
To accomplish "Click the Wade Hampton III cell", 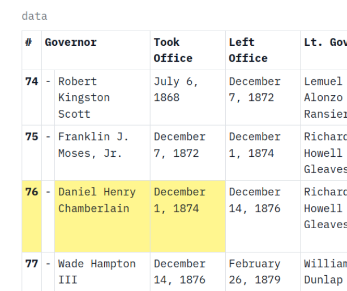I will [97, 272].
